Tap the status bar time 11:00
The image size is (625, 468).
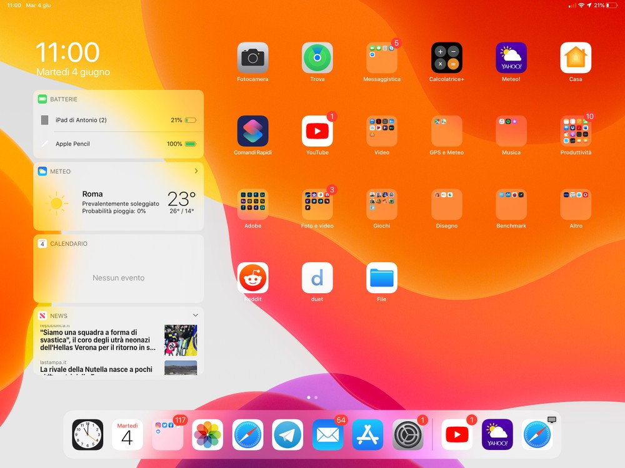14,5
